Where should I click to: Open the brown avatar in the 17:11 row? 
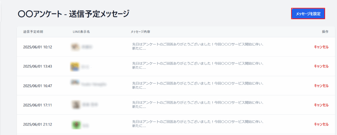[76, 105]
